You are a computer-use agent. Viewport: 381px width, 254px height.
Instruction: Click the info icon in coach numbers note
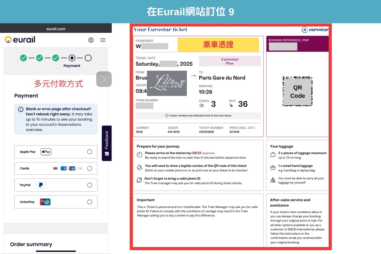(x=167, y=116)
